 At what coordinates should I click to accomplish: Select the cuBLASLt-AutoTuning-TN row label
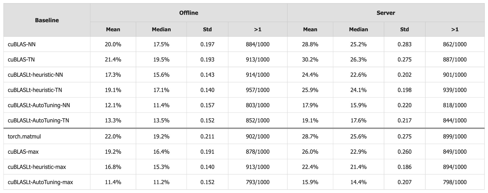coord(38,121)
